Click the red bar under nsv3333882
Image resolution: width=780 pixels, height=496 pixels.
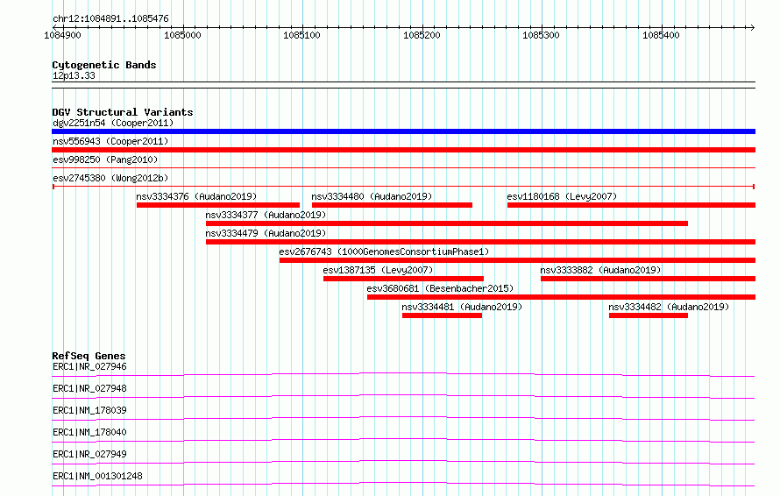pos(649,279)
